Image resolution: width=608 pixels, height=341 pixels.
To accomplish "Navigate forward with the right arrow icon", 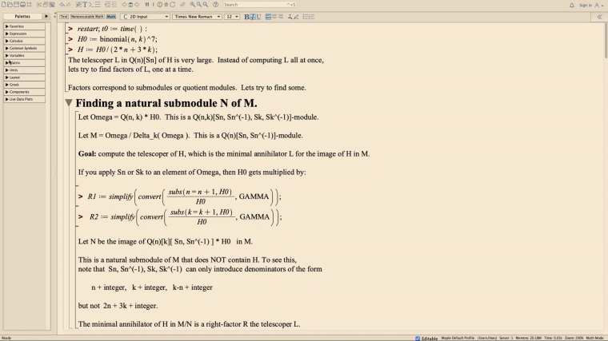I will tap(137, 5).
